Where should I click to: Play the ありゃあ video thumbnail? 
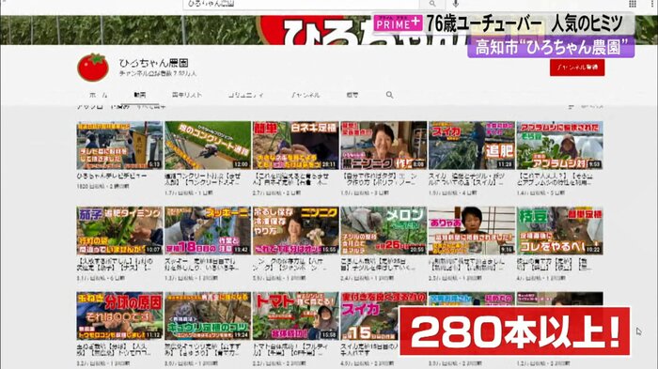[x=471, y=231]
